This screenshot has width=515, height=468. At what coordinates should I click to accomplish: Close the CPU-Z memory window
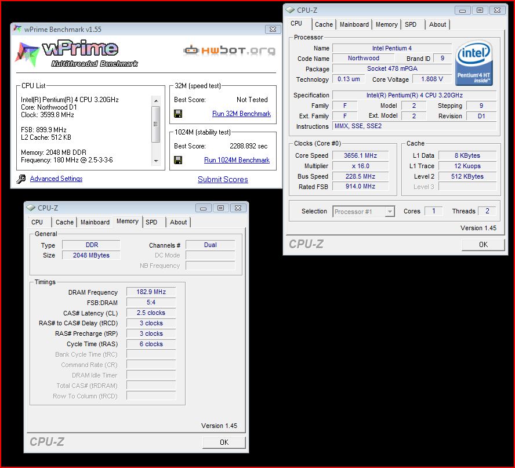(238, 208)
